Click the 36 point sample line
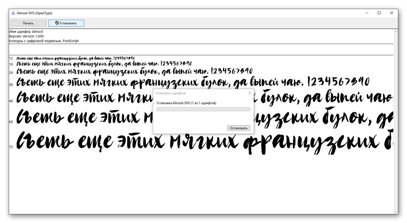Screen dimensions: 407x223 click(x=193, y=83)
